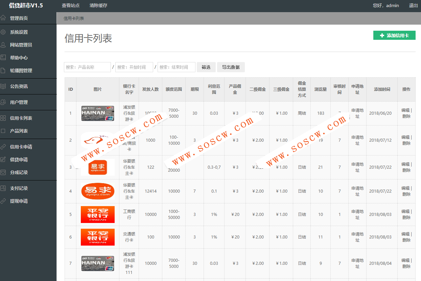Click the 浏览量 column header
The height and width of the screenshot is (281, 421).
coord(321,89)
